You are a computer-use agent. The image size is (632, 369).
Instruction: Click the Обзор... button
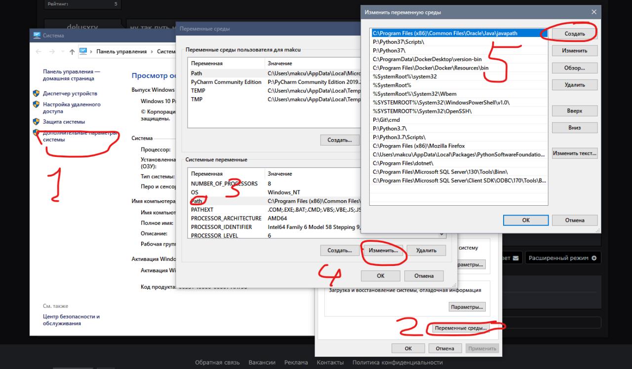click(574, 68)
